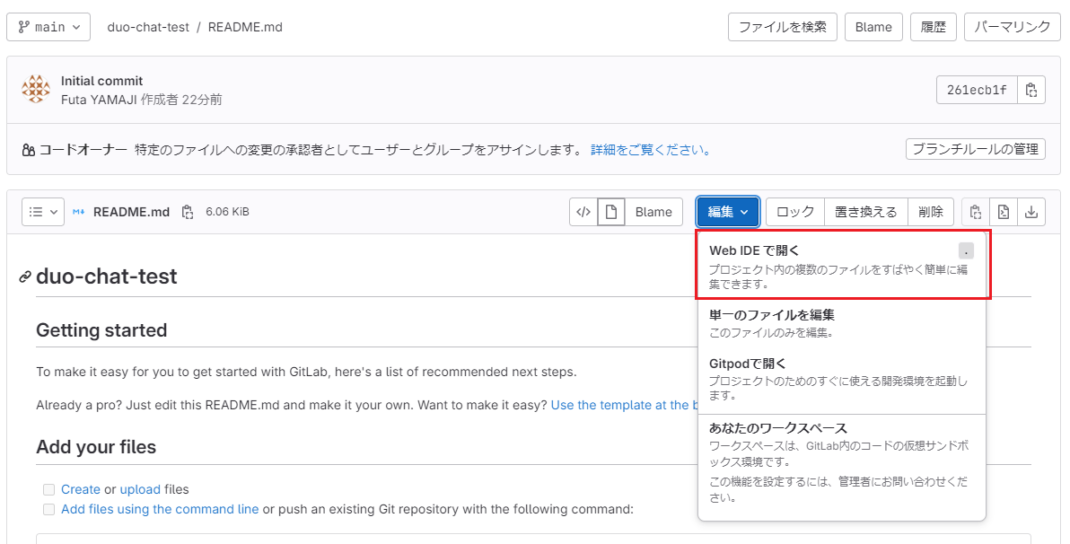Click the Futa YAMAJI avatar
The width and height of the screenshot is (1070, 544).
(36, 90)
